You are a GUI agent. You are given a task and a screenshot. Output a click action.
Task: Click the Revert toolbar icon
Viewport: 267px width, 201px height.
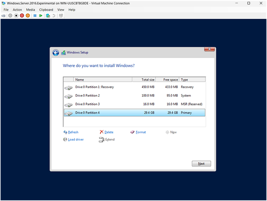(54, 16)
